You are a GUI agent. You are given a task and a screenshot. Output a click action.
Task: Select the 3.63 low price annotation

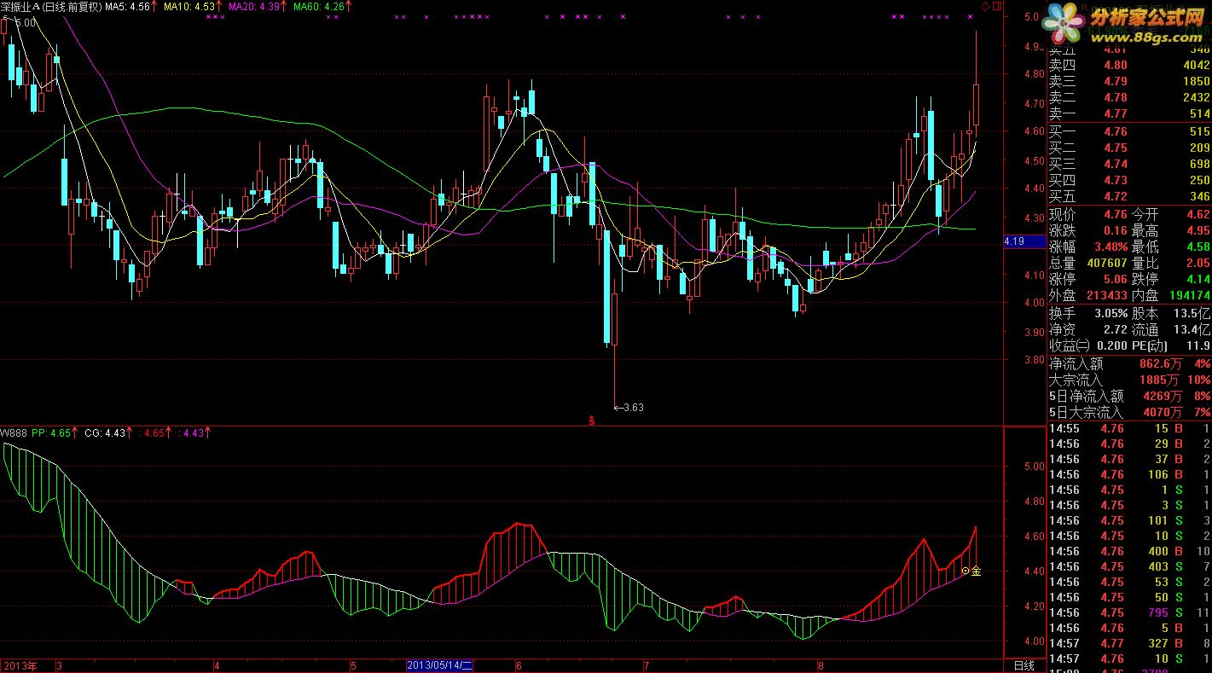629,408
